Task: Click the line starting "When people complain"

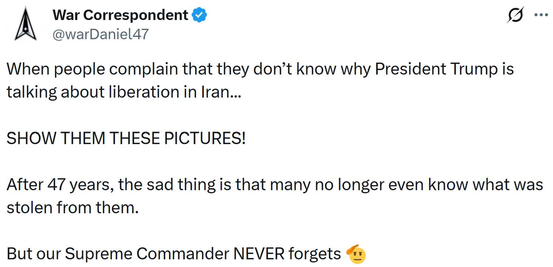Action: pyautogui.click(x=260, y=69)
